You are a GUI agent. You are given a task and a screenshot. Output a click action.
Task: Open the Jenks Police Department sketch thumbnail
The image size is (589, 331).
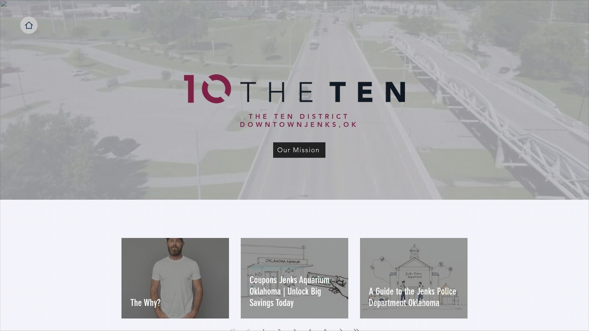click(414, 278)
